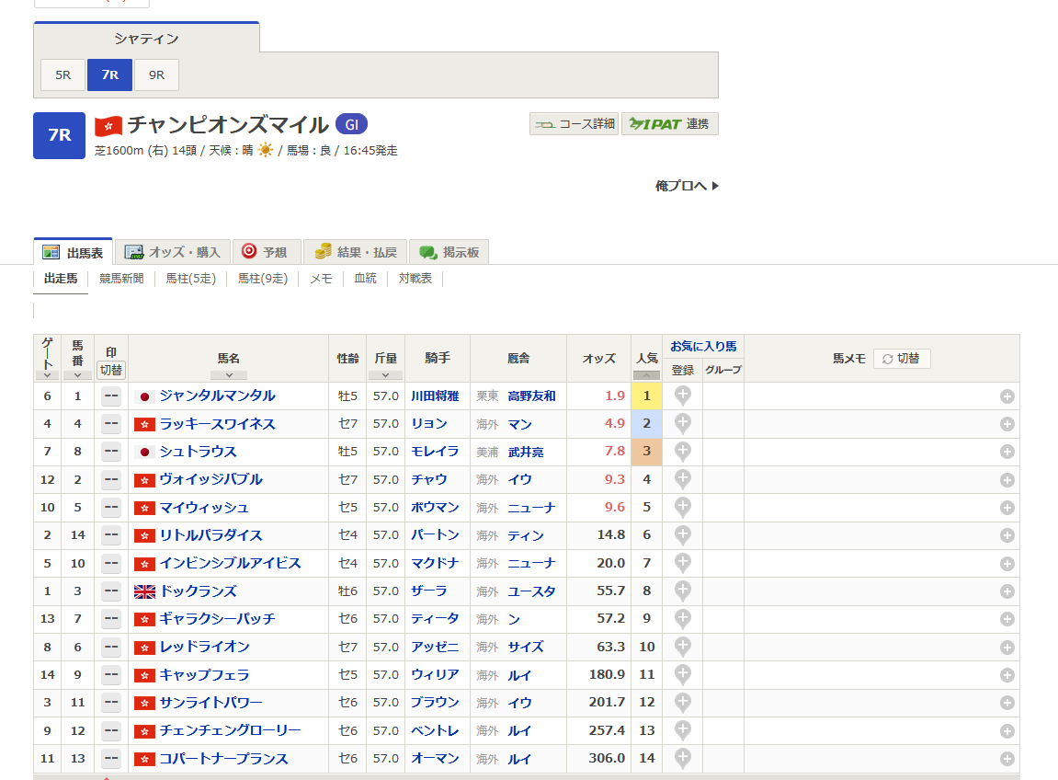Sort table by horse number arrow
Viewport: 1058px width, 780px height.
[x=77, y=375]
